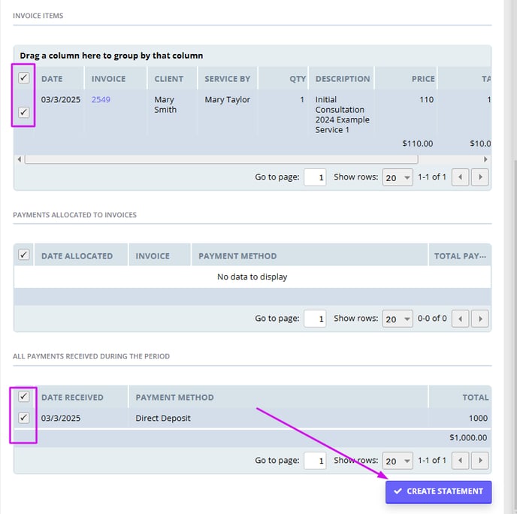Go to next page in Invoice Items pager
Viewport: 517px width, 514px height.
pos(480,177)
